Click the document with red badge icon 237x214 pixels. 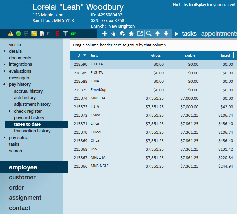[42, 33]
